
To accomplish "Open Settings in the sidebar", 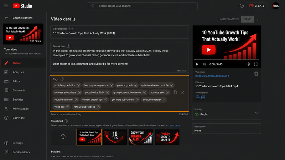I will click(23, 143).
